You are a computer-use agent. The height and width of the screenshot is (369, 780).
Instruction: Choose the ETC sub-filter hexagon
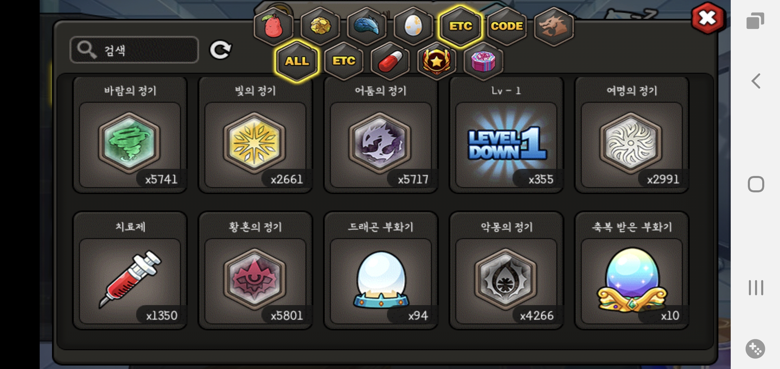point(344,61)
